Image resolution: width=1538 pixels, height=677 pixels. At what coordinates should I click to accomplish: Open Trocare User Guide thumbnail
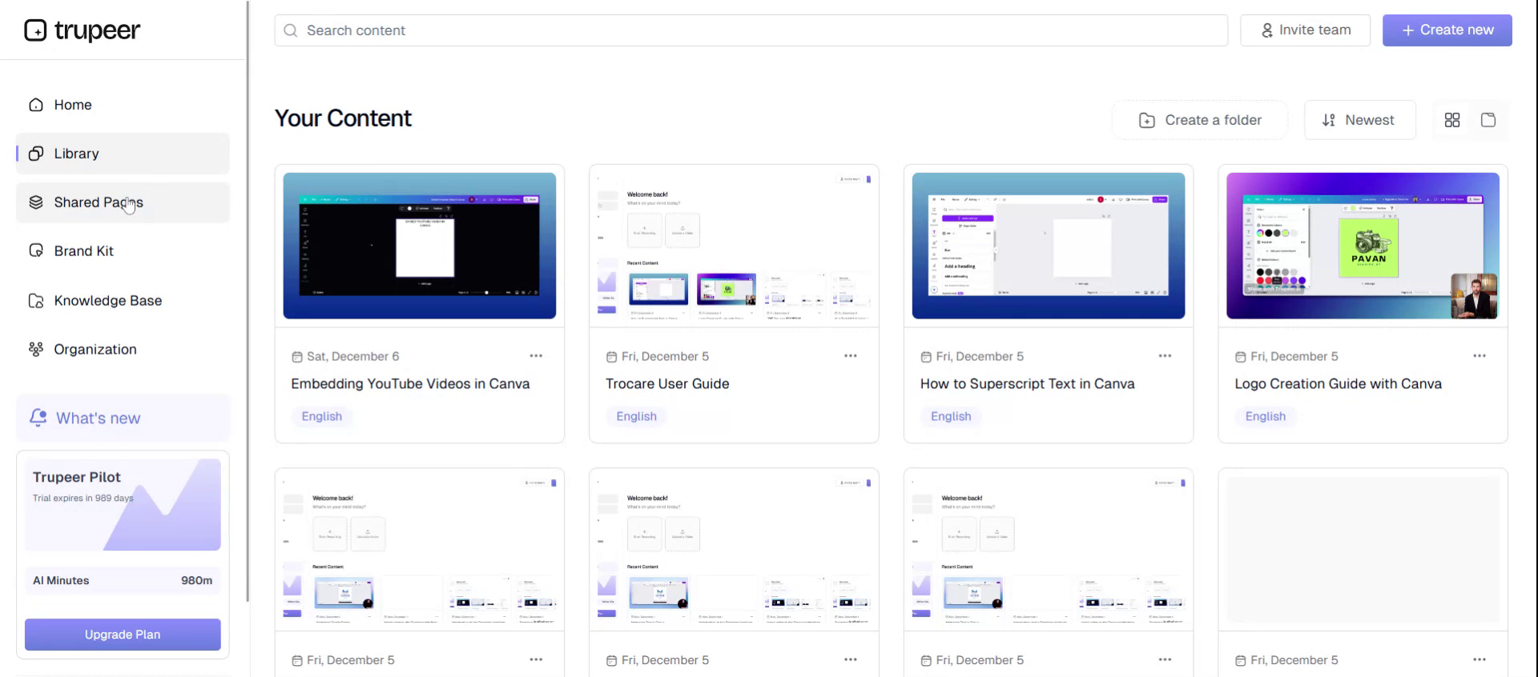point(734,246)
